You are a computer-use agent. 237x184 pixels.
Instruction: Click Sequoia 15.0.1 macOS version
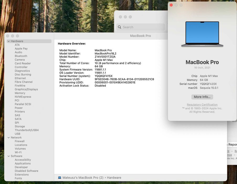209,88
